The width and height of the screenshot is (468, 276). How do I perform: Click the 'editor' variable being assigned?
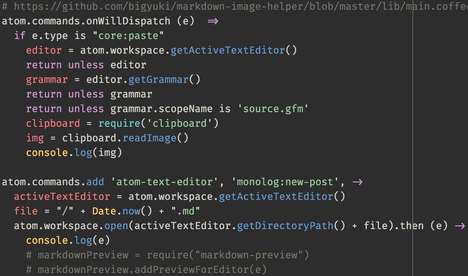point(44,50)
